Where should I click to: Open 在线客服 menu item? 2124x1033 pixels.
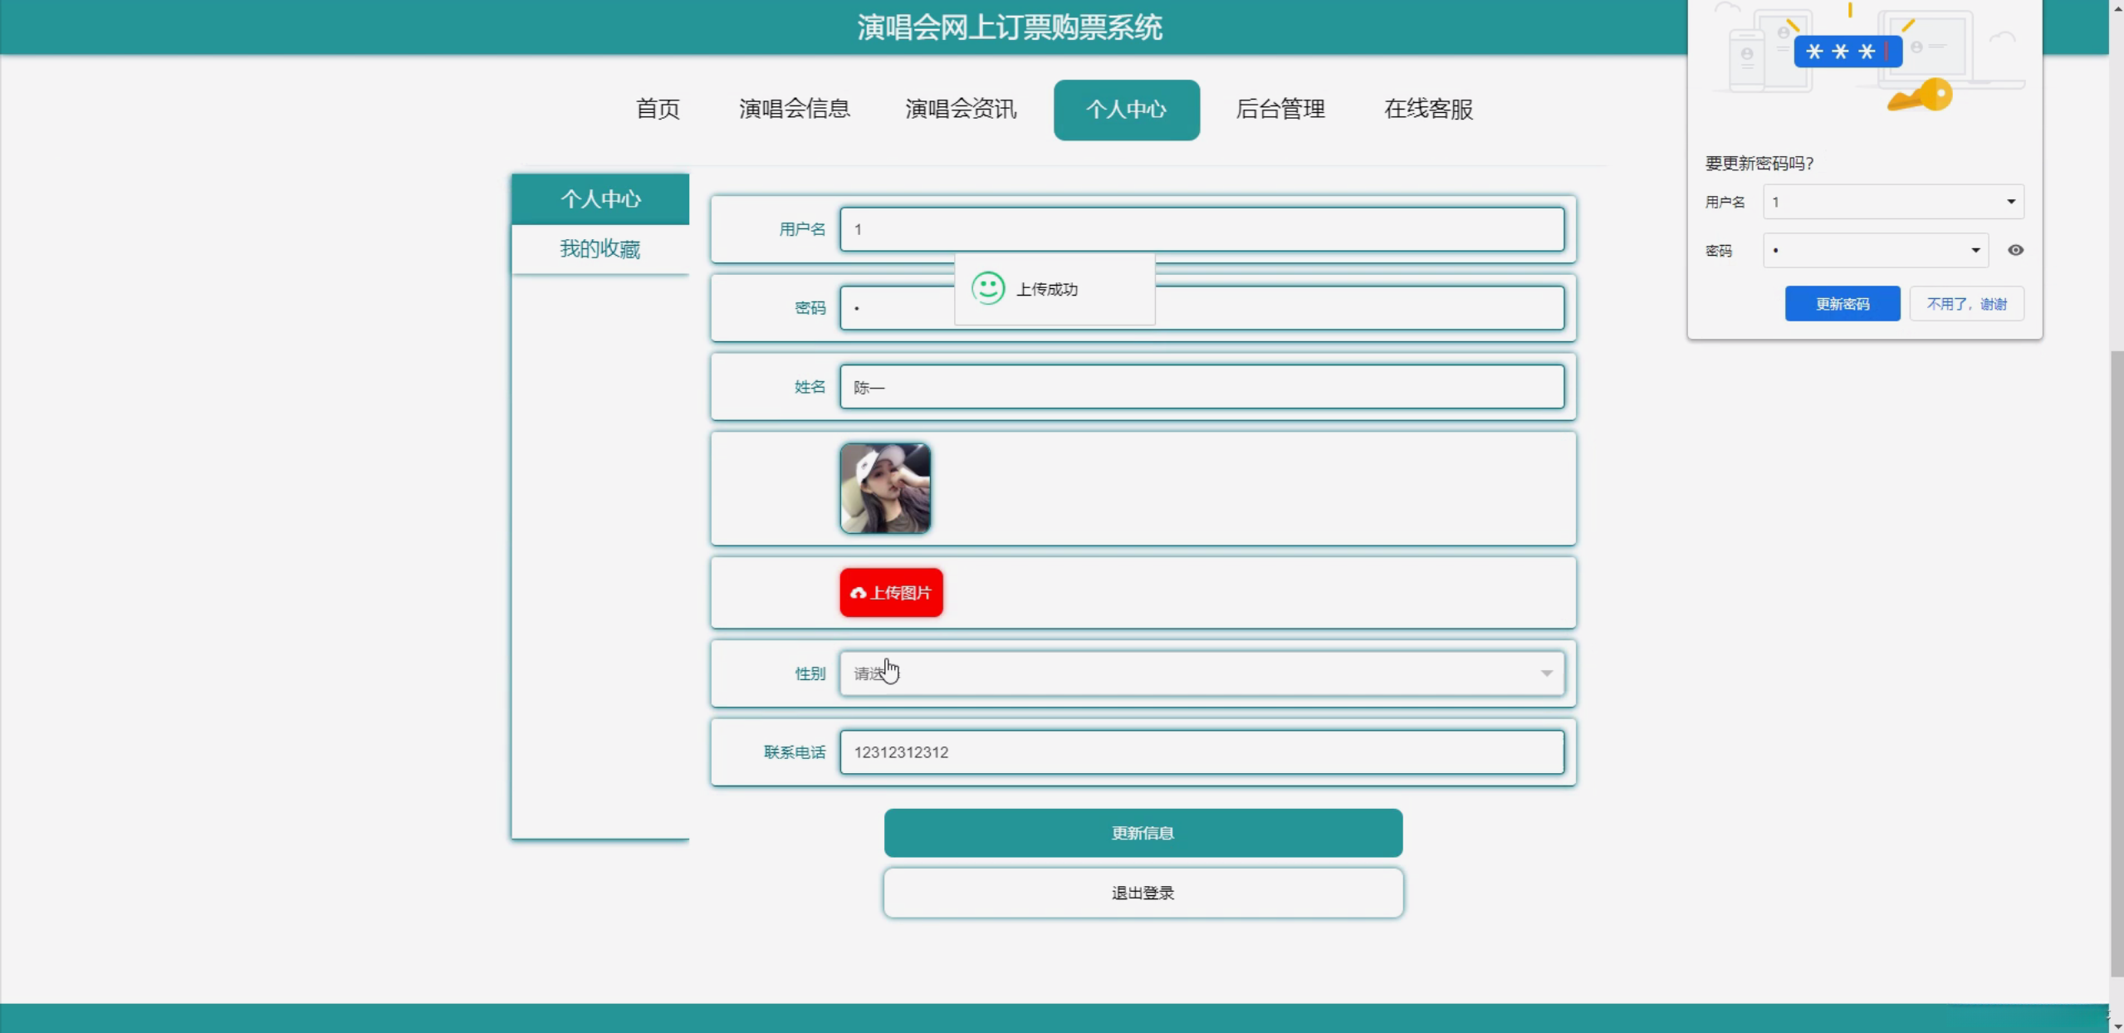coord(1427,109)
